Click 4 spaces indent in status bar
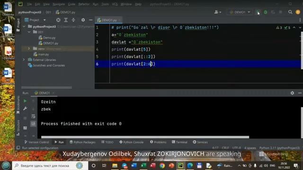The height and width of the screenshot is (170, 303). [250, 148]
